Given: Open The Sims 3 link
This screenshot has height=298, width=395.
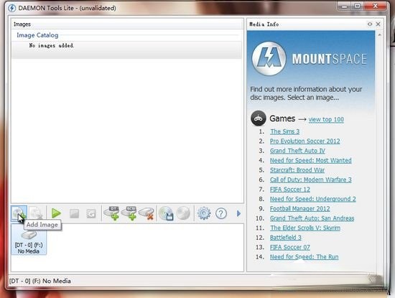Looking at the screenshot, I should (284, 131).
